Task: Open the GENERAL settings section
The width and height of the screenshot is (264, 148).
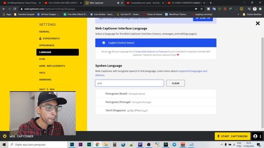Action: pyautogui.click(x=45, y=32)
